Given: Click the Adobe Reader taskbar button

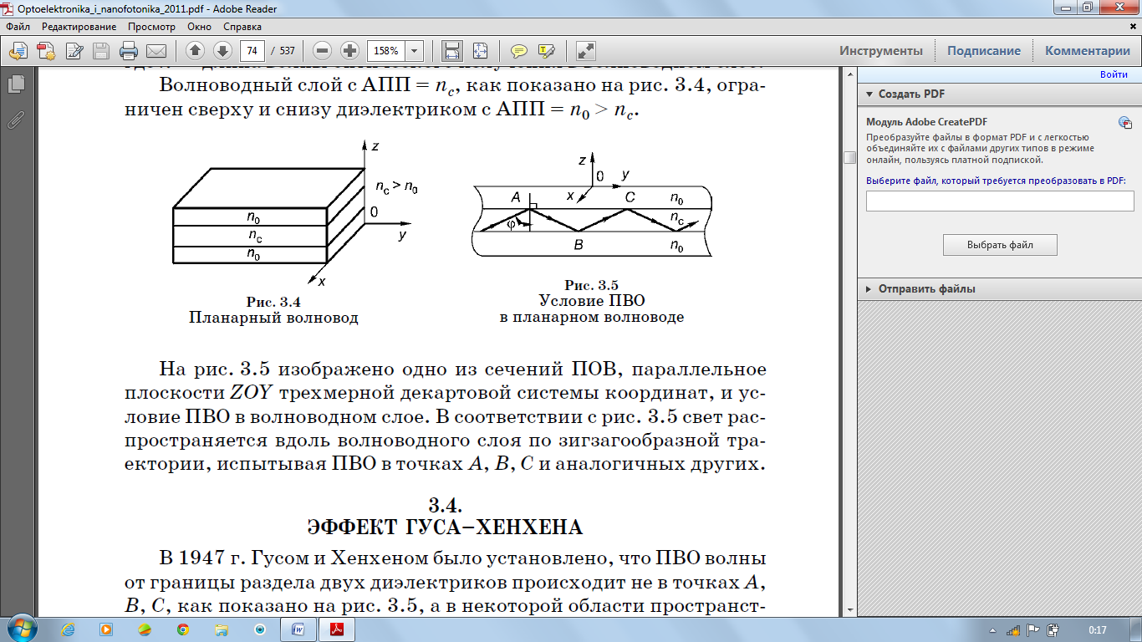Looking at the screenshot, I should pos(338,629).
